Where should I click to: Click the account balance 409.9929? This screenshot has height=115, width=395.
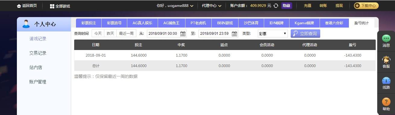(258, 6)
